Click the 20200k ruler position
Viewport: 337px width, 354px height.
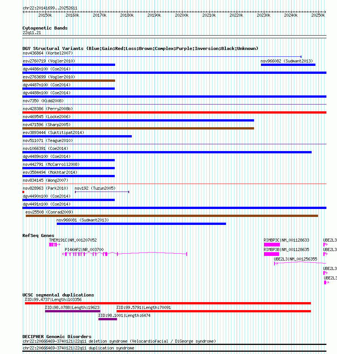[182, 16]
